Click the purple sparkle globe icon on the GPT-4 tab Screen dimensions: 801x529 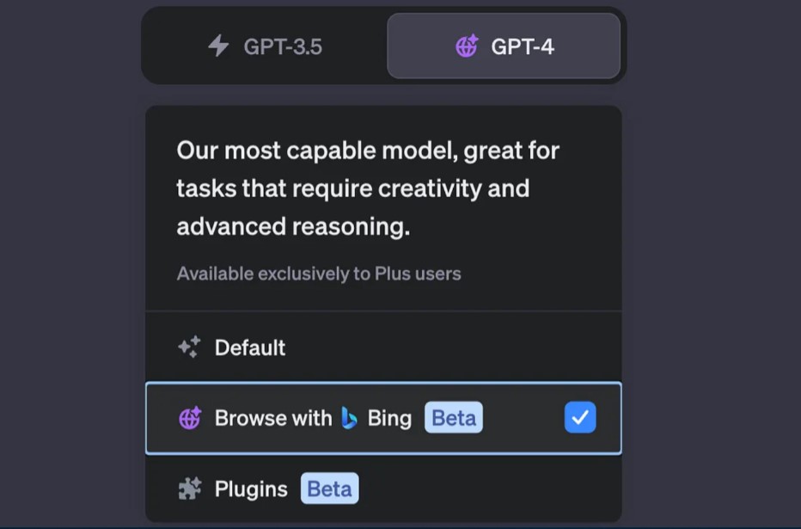click(x=467, y=46)
